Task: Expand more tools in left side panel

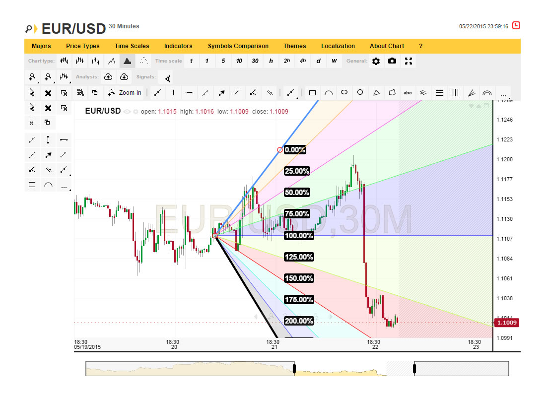Action: coord(64,185)
